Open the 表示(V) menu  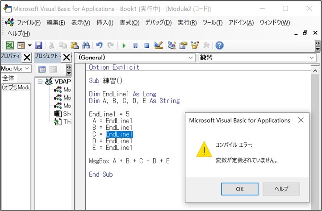pyautogui.click(x=80, y=22)
